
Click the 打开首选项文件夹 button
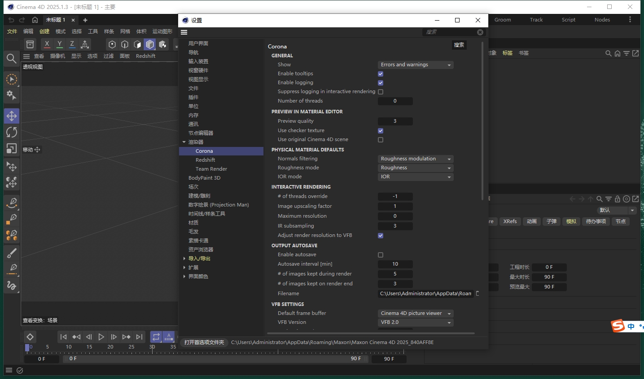204,342
